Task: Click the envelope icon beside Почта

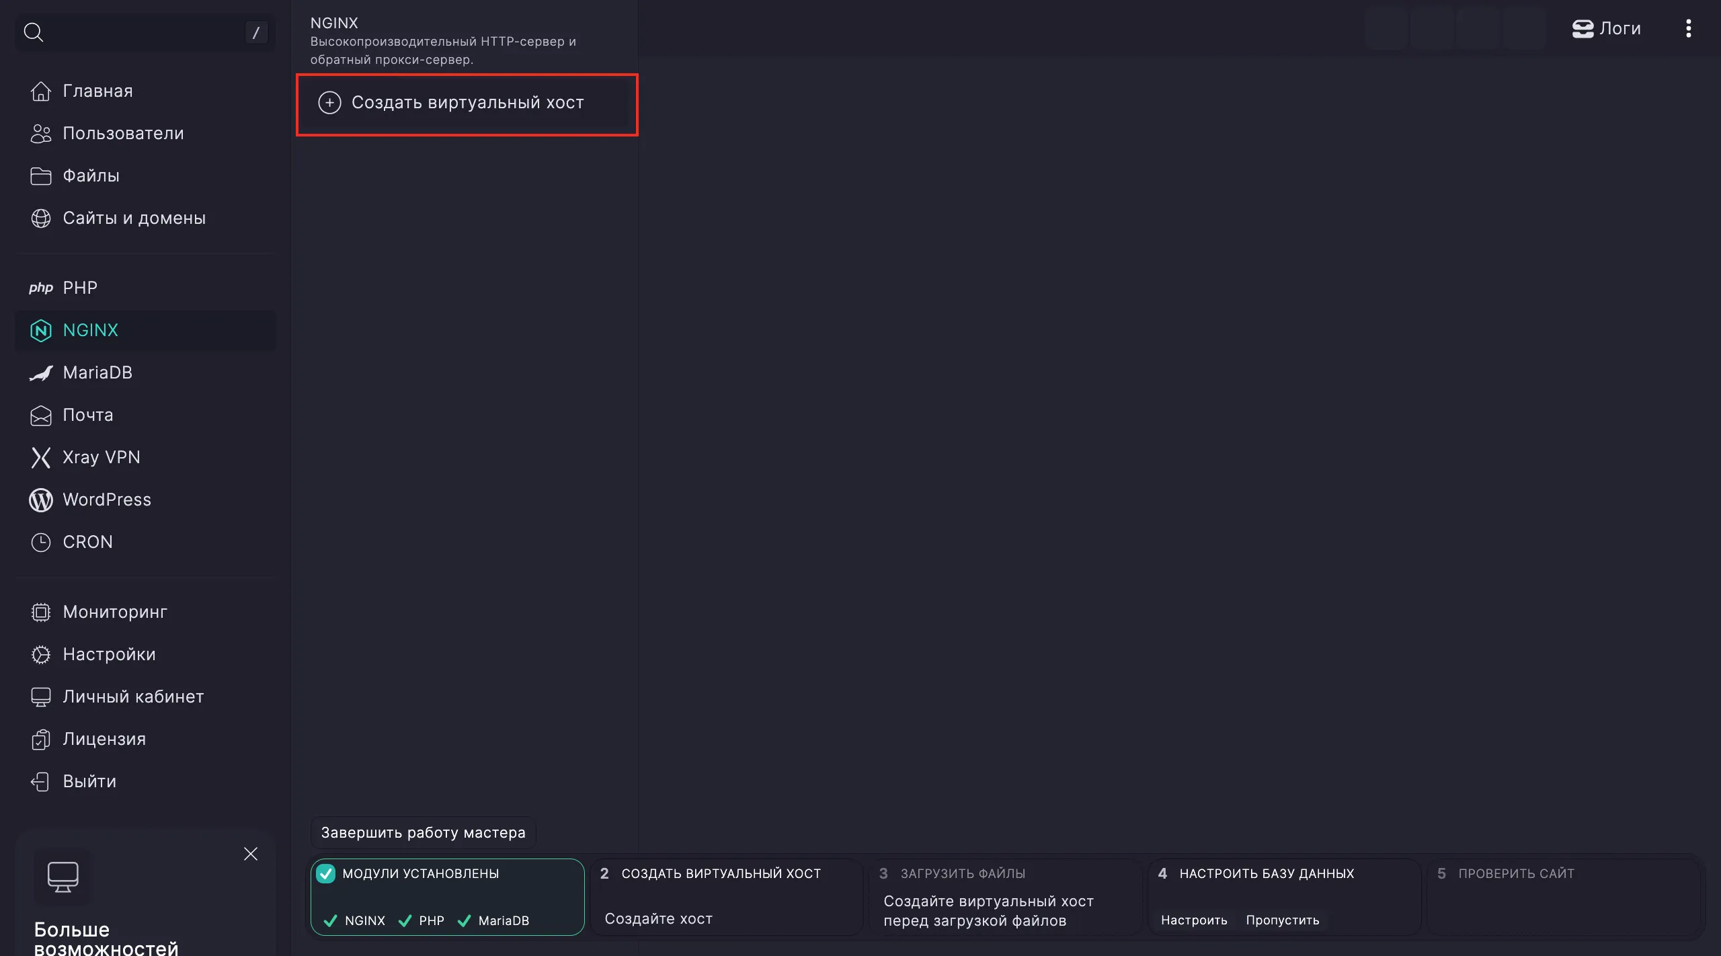Action: tap(40, 415)
